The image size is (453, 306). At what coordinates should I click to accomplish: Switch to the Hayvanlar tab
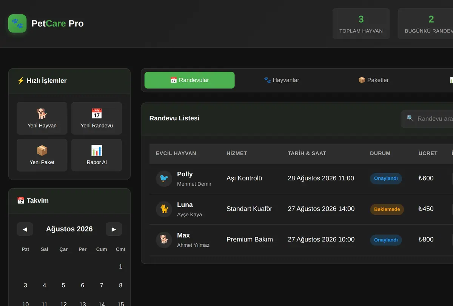282,80
